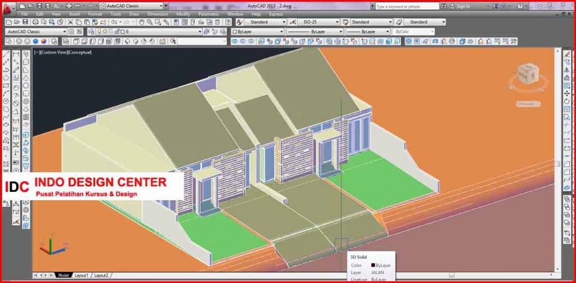The image size is (576, 283).
Task: Click the Plot printer icon in standard toolbar
Action: coord(35,22)
